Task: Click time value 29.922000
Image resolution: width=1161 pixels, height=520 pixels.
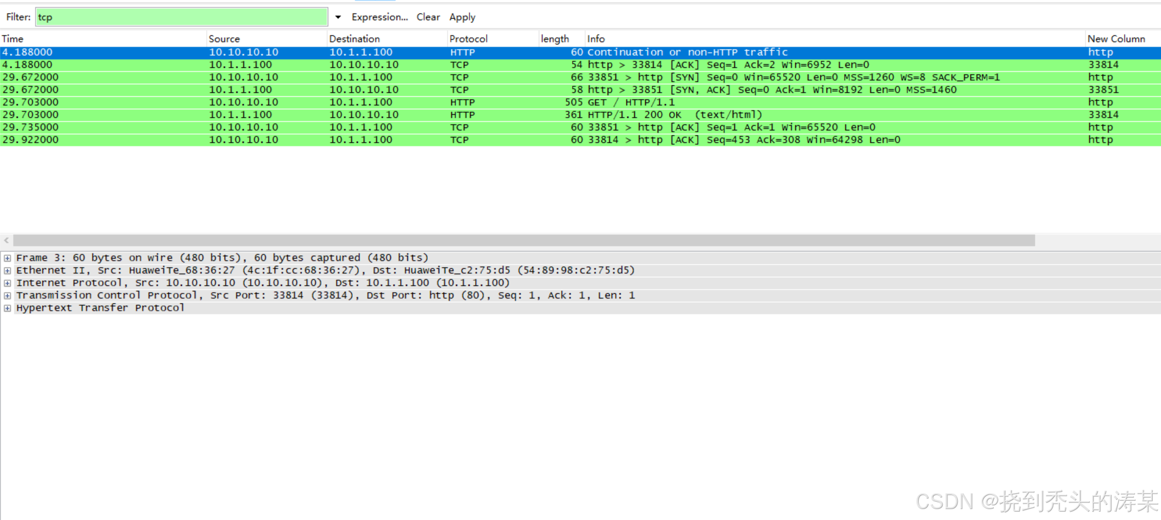Action: click(x=30, y=140)
